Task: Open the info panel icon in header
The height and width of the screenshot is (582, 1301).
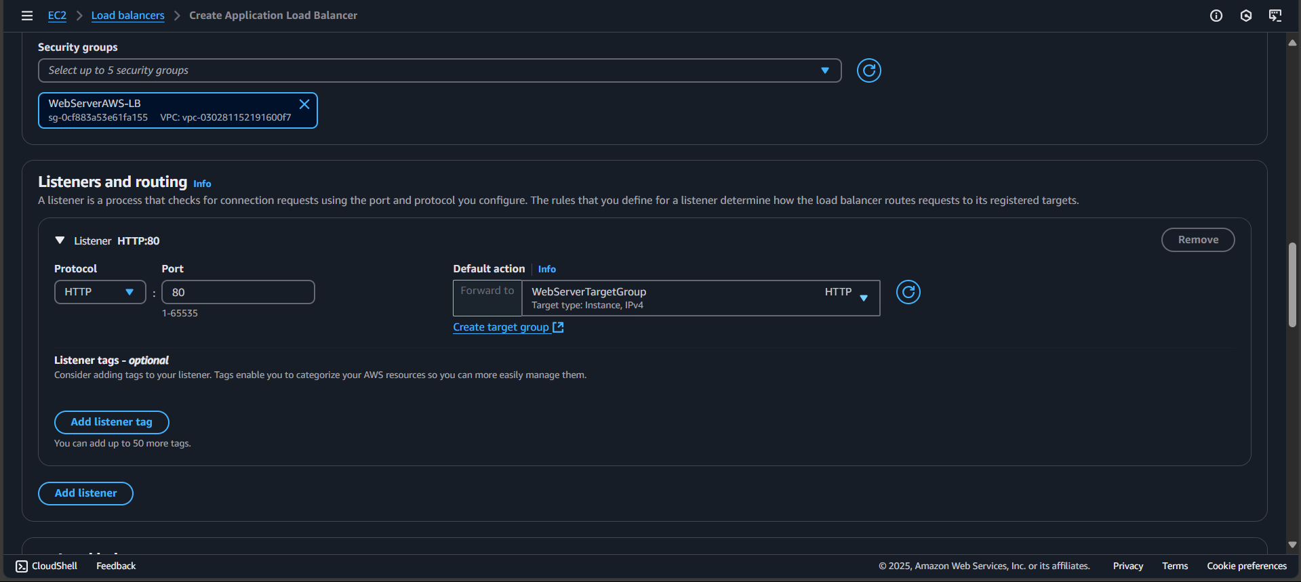Action: [x=1216, y=16]
